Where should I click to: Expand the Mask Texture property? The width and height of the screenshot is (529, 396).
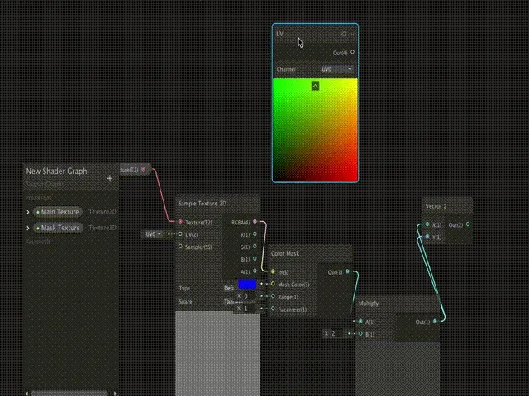[28, 228]
